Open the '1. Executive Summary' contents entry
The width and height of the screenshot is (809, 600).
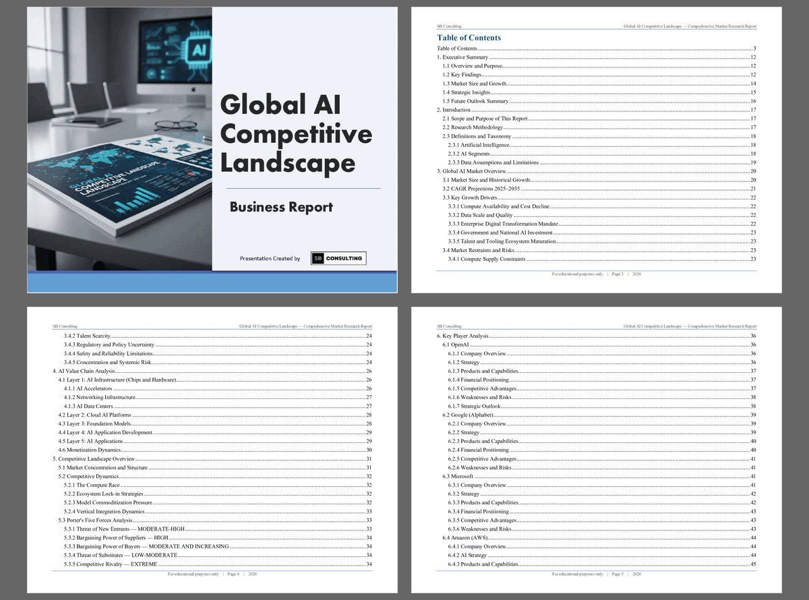(x=462, y=57)
